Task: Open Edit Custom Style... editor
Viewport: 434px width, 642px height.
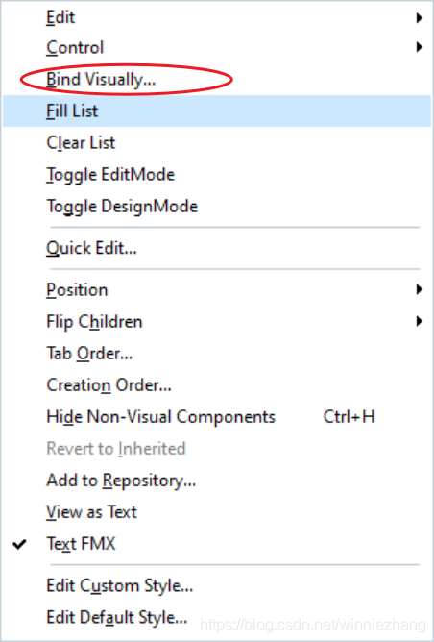Action: point(217,586)
